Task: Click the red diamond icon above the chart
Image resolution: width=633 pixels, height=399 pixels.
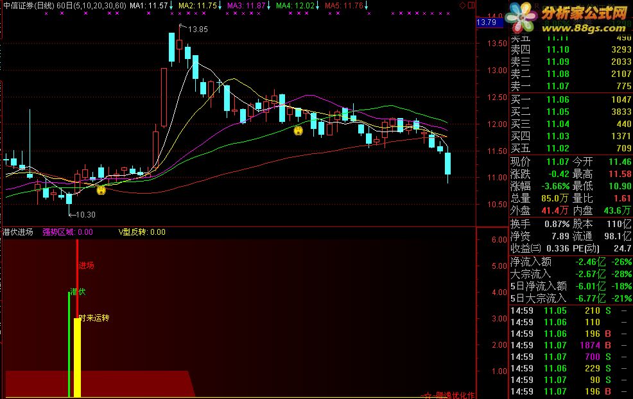Action: 463,5
